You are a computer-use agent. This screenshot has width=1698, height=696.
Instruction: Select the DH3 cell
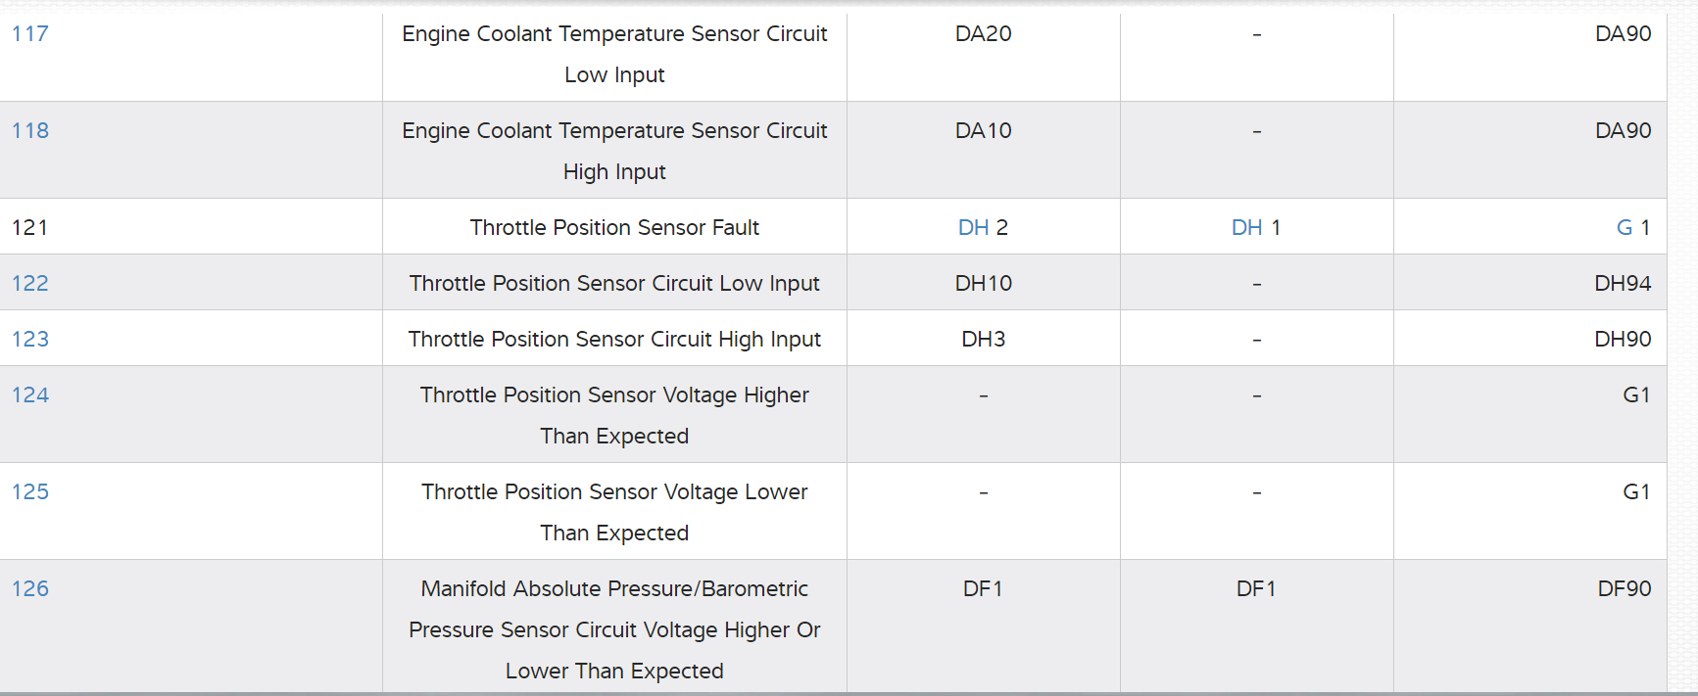pyautogui.click(x=983, y=340)
